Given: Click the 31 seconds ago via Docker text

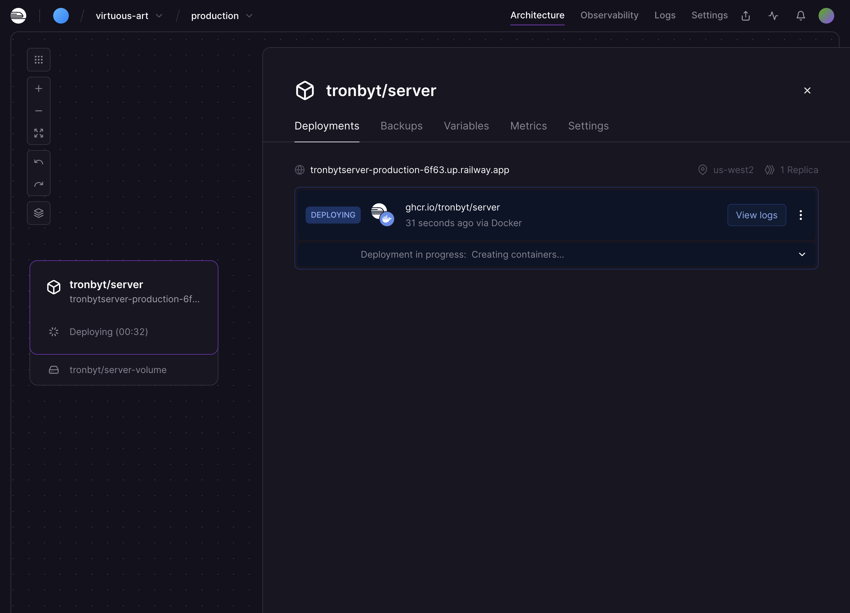Looking at the screenshot, I should tap(463, 223).
